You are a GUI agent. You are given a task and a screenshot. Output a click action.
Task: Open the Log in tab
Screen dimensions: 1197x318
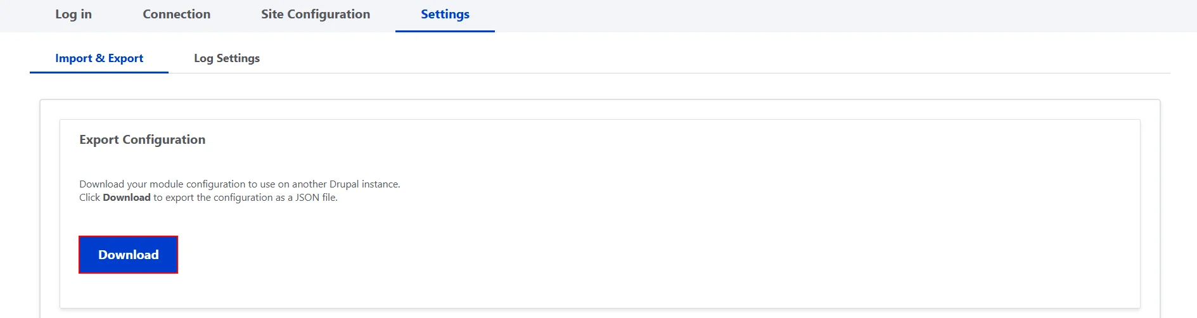[74, 15]
